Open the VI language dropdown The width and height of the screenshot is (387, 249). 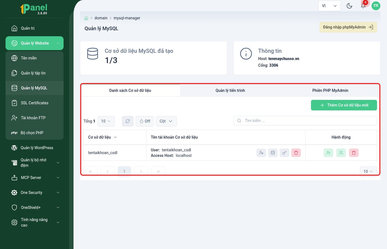pos(329,6)
